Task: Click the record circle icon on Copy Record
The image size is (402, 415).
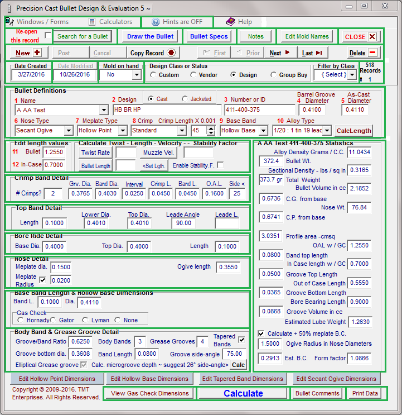Action: click(171, 53)
